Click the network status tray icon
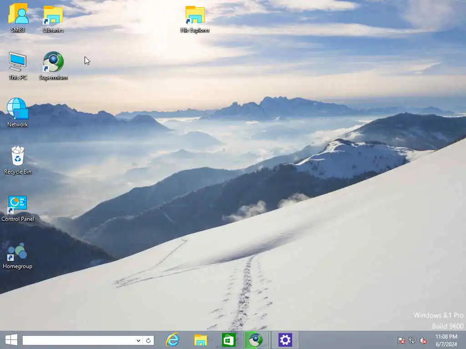The image size is (466, 349). [x=412, y=340]
